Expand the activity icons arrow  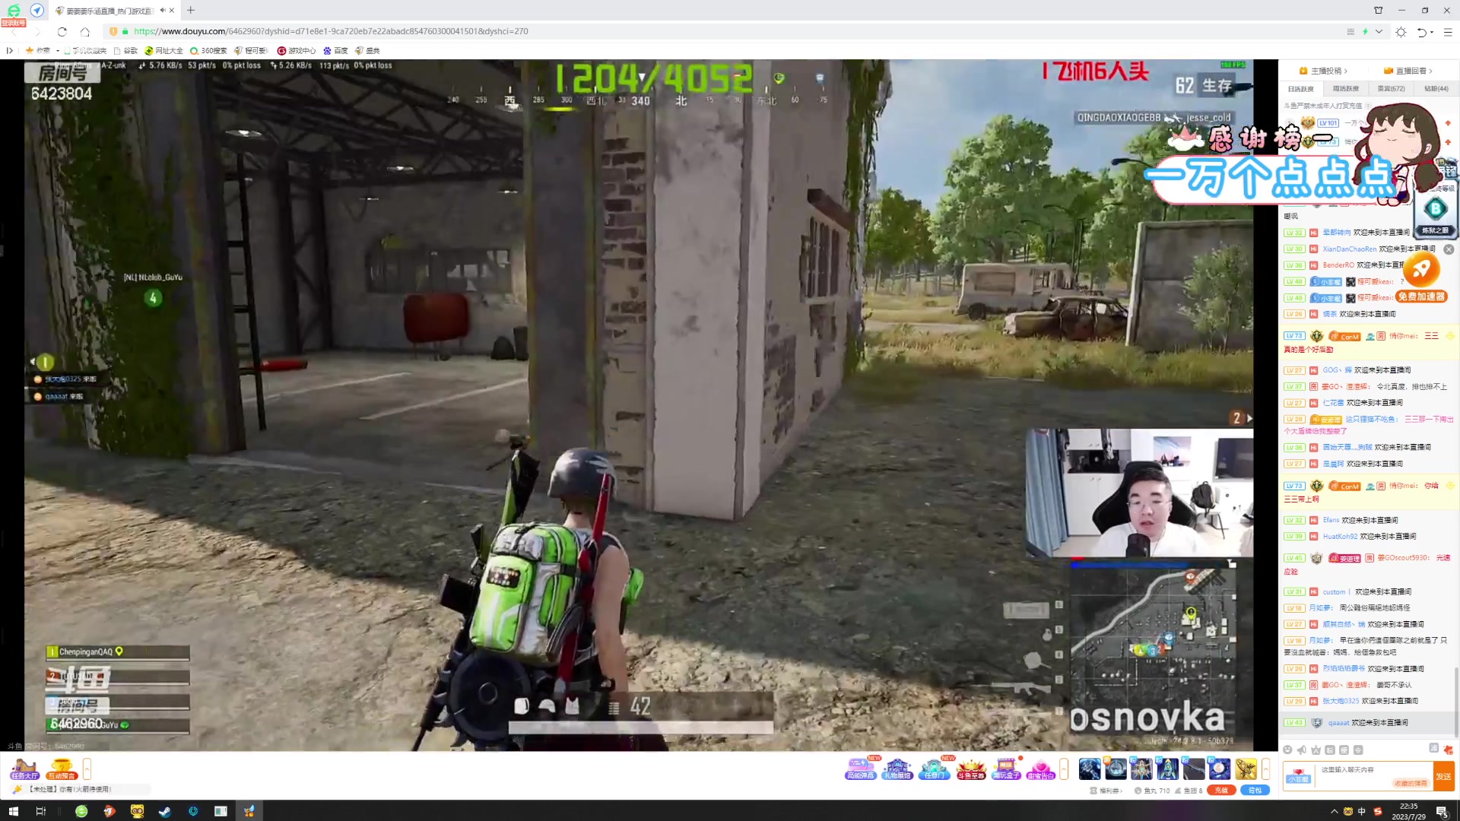pyautogui.click(x=1064, y=769)
